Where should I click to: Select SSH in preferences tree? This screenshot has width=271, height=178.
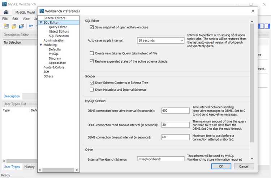pos(46,72)
